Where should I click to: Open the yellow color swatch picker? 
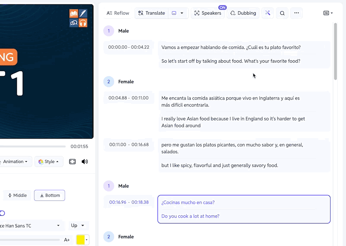pyautogui.click(x=83, y=240)
